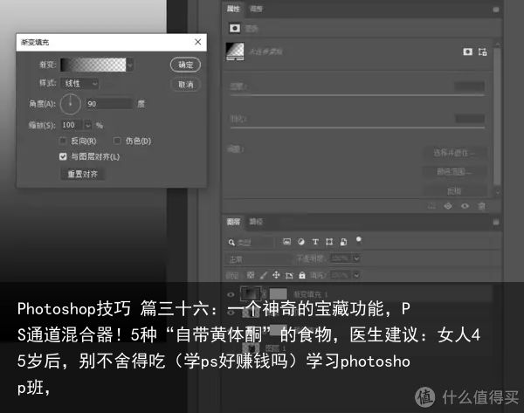
Task: Delete mask trash icon in Properties
Action: click(481, 206)
